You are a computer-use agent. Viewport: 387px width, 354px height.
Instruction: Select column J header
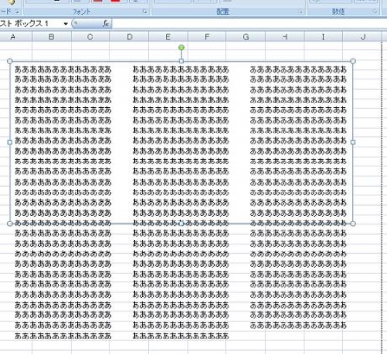(363, 37)
